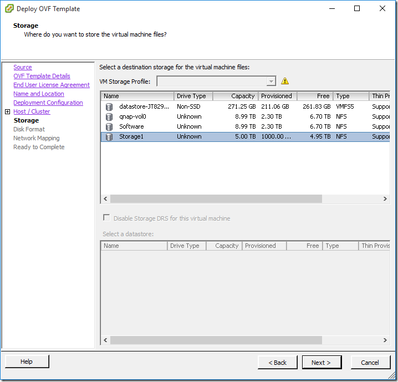398x382 pixels.
Task: Cancel the OVF deployment wizard
Action: tap(370, 363)
